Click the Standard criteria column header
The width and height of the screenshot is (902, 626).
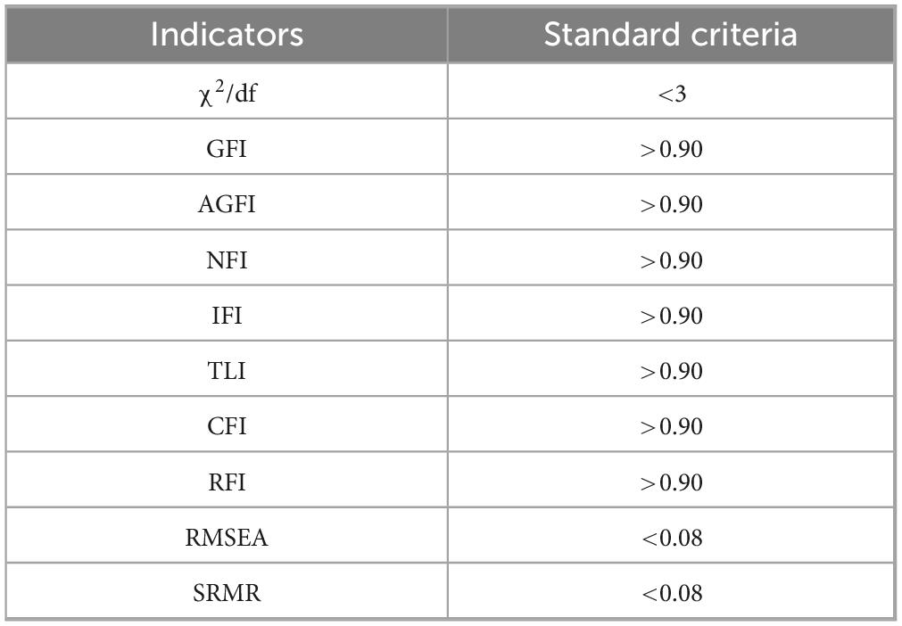point(670,35)
